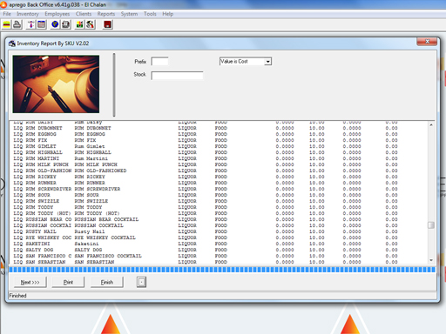Click the telephone toolbar icon

pos(65,24)
